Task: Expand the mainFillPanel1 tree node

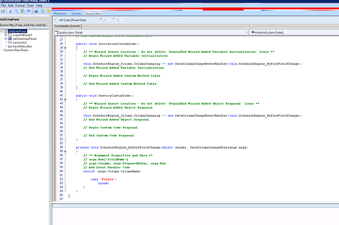Action: pyautogui.click(x=5, y=35)
